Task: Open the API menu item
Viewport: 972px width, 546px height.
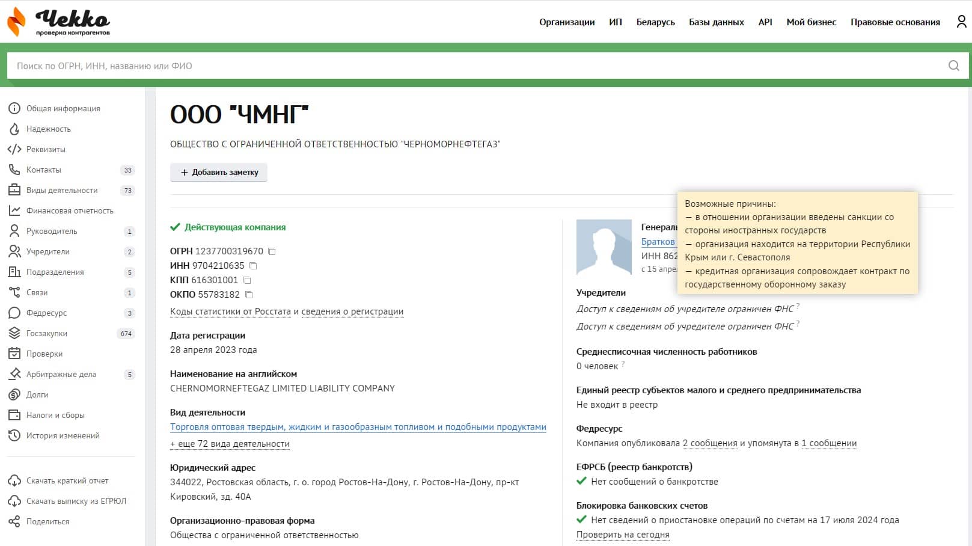Action: click(x=765, y=22)
